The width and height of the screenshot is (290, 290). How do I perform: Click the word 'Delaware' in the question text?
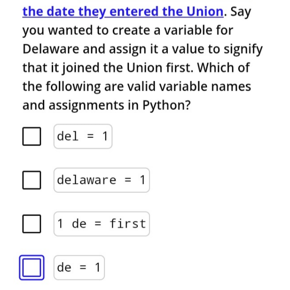[51, 49]
